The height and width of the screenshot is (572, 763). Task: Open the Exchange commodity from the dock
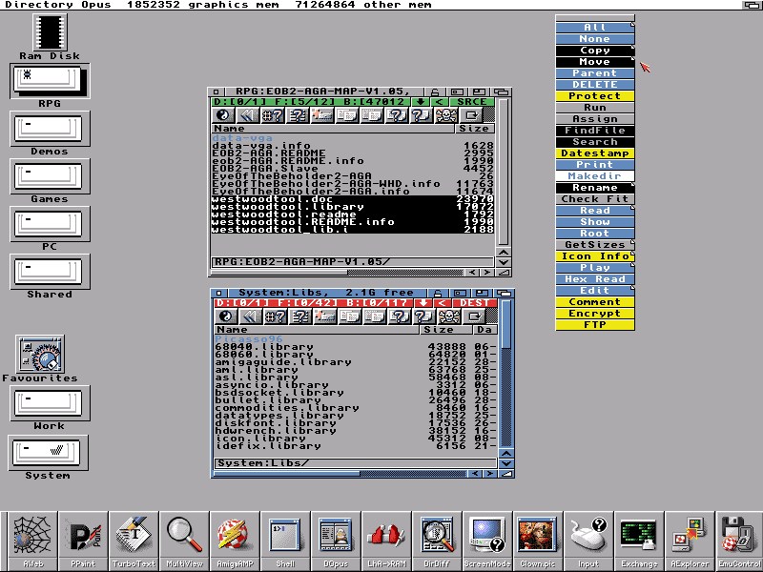coord(637,537)
